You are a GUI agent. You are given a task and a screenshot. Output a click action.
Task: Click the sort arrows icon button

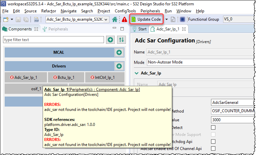point(121,40)
